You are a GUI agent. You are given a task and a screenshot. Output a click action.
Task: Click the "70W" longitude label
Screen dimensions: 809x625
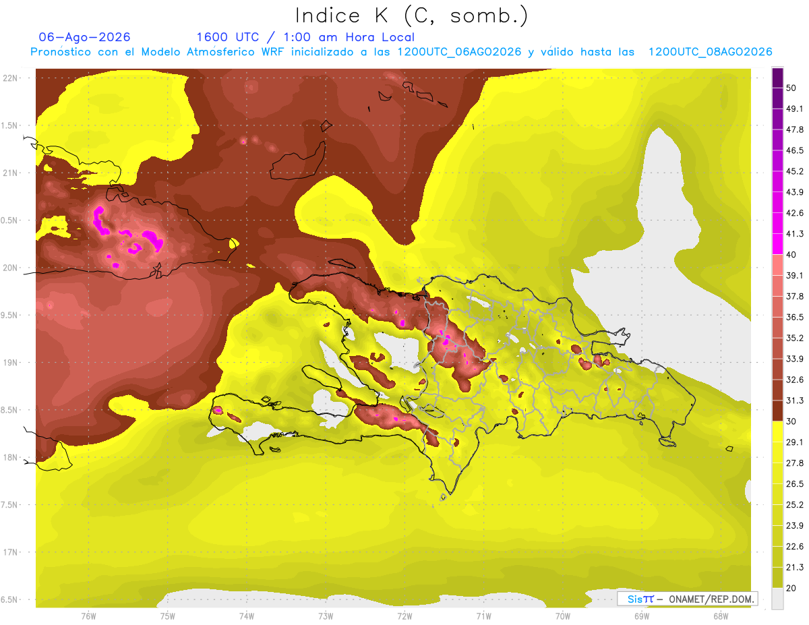point(562,616)
